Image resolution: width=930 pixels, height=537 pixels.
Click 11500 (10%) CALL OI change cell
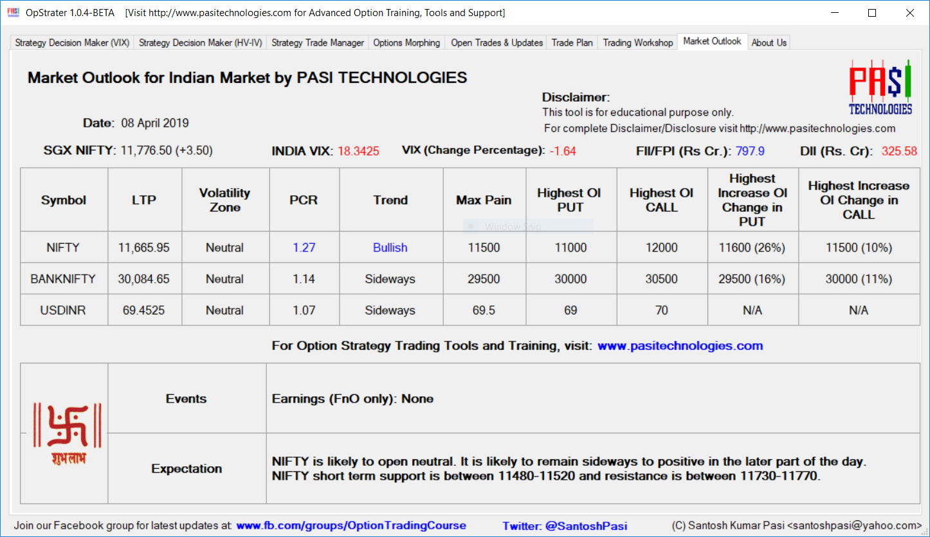coord(859,248)
